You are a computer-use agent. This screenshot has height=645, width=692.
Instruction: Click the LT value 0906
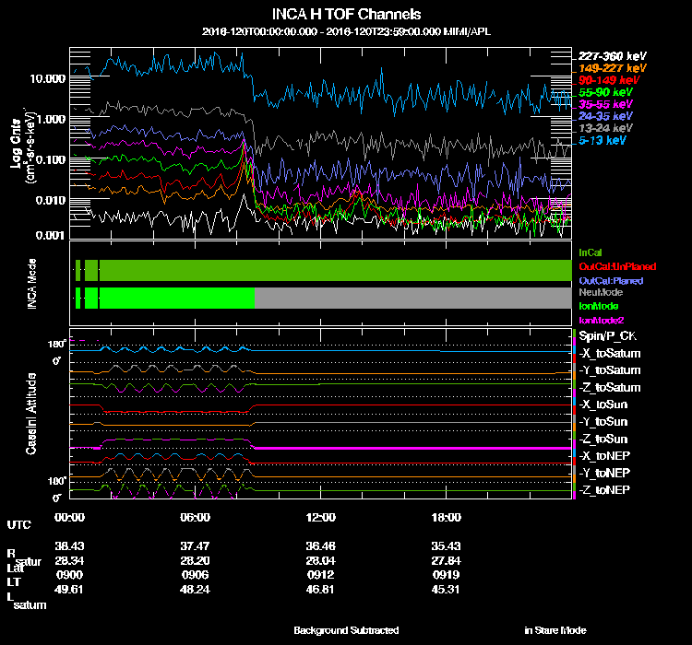click(x=195, y=575)
